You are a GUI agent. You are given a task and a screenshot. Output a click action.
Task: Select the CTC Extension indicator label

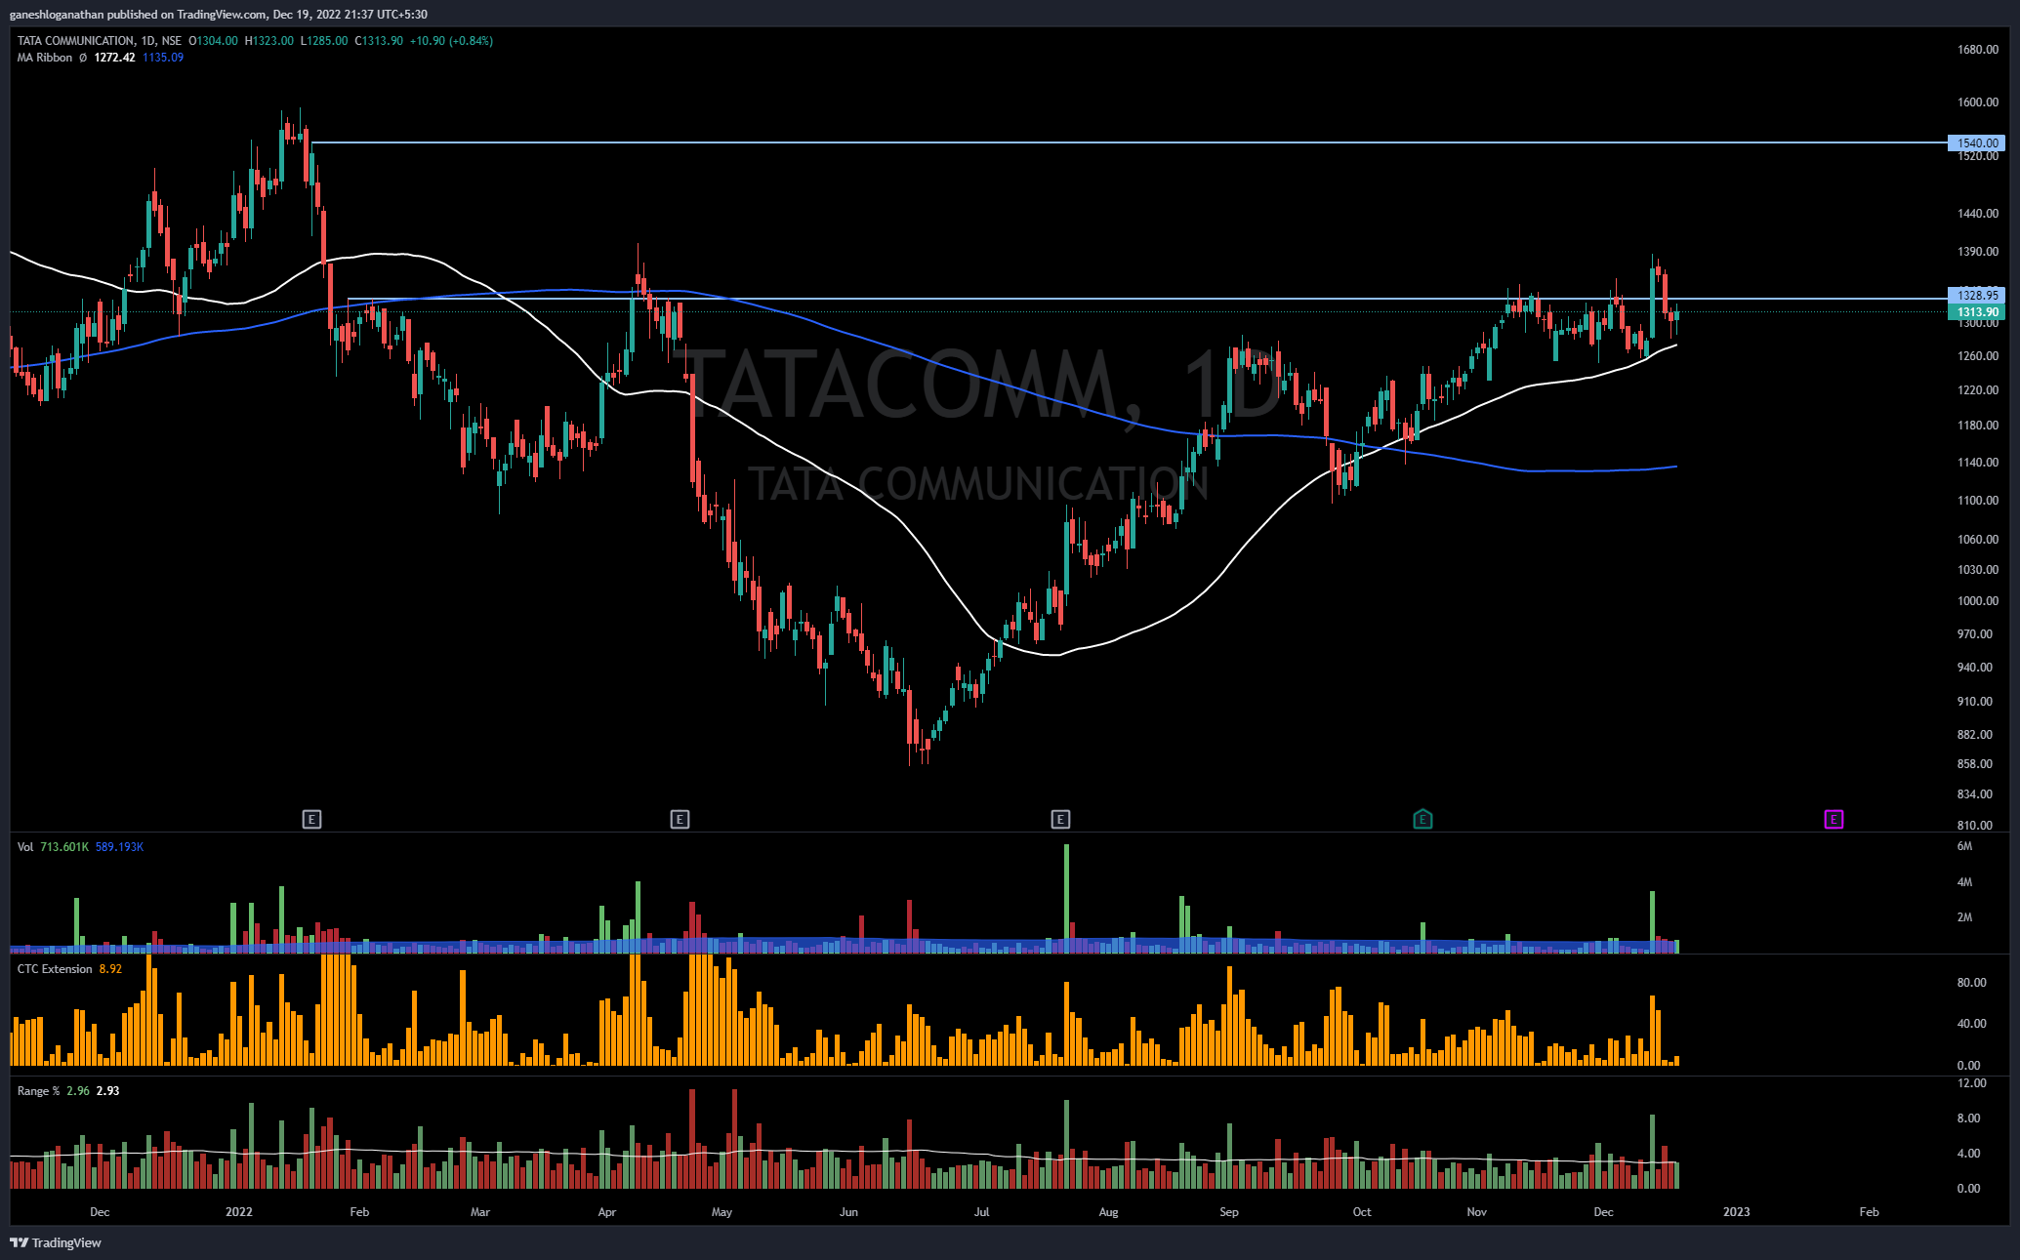pyautogui.click(x=55, y=969)
